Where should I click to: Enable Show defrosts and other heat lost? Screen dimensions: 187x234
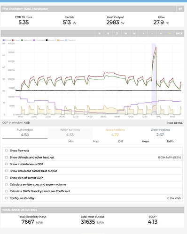6,157
